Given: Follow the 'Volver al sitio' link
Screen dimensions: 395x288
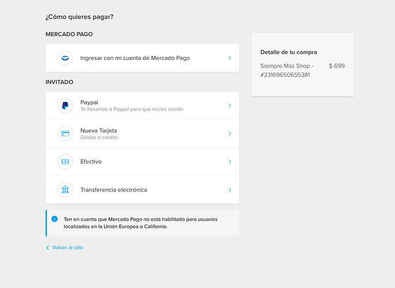Looking at the screenshot, I should point(68,248).
